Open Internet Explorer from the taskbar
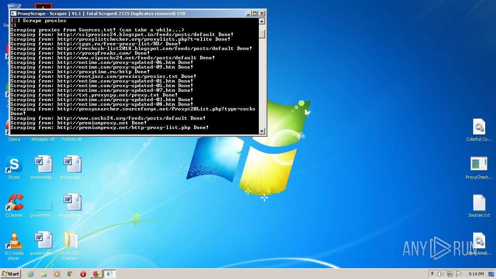The width and height of the screenshot is (496, 279). pos(31,274)
